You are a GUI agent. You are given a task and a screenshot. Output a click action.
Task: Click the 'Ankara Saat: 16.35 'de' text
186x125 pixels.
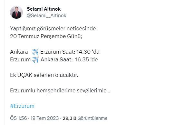point(69,59)
